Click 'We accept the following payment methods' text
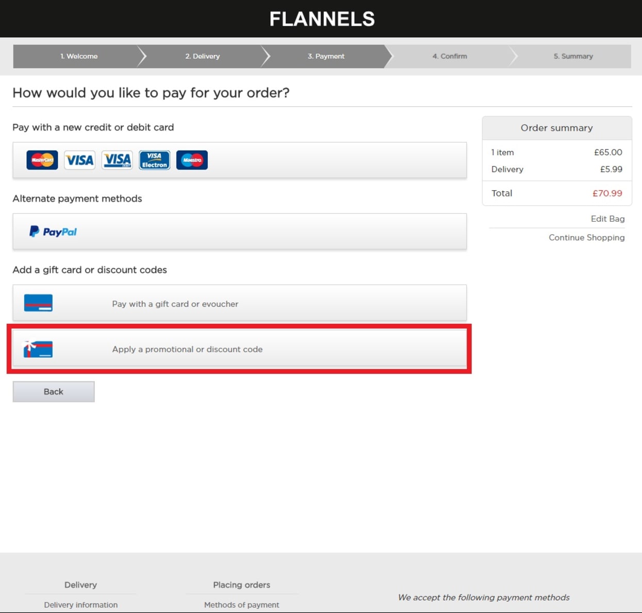 pos(484,598)
